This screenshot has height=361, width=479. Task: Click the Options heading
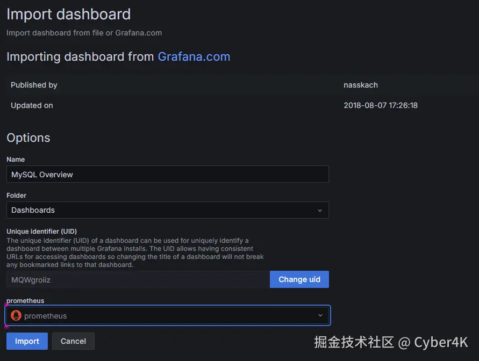[x=28, y=138]
